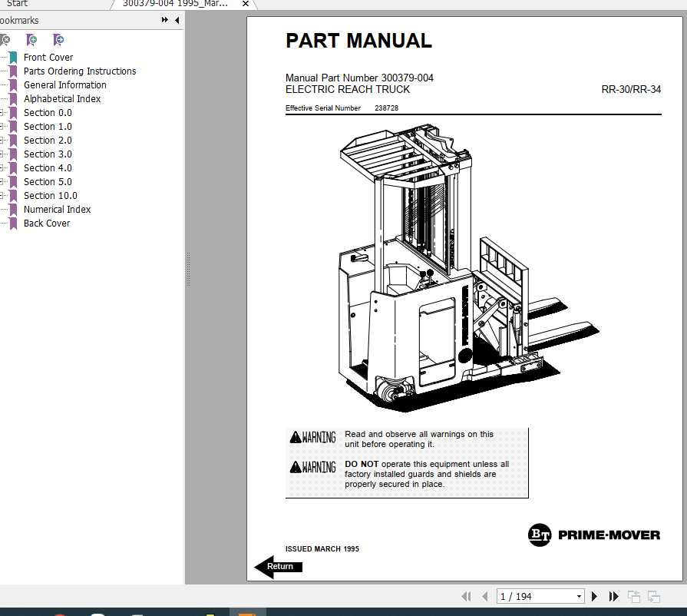The image size is (687, 616).
Task: Click the ISSUED MARCH 1995 text
Action: pyautogui.click(x=322, y=548)
